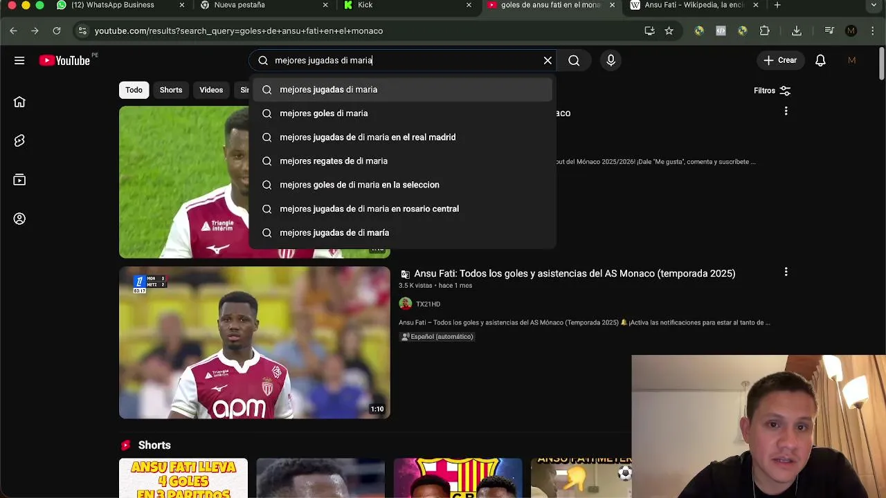Bookmark the page with the star icon

669,30
